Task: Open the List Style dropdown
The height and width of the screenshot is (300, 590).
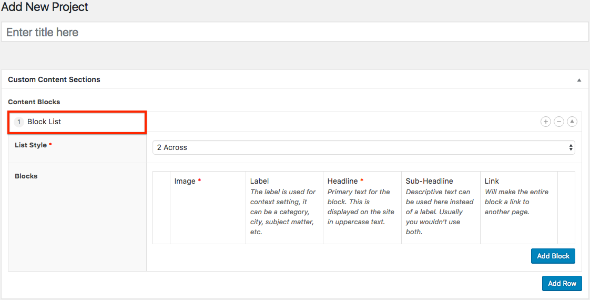Action: [363, 147]
